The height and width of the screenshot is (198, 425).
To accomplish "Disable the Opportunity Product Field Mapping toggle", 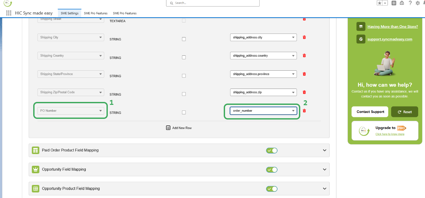I will point(272,189).
